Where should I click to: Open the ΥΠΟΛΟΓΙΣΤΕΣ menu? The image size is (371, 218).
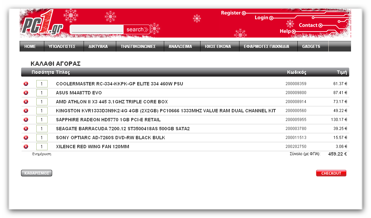tap(64, 46)
